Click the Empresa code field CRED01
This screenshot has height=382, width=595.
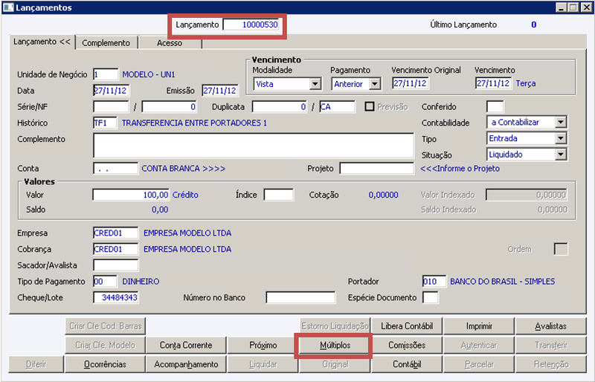coord(115,233)
